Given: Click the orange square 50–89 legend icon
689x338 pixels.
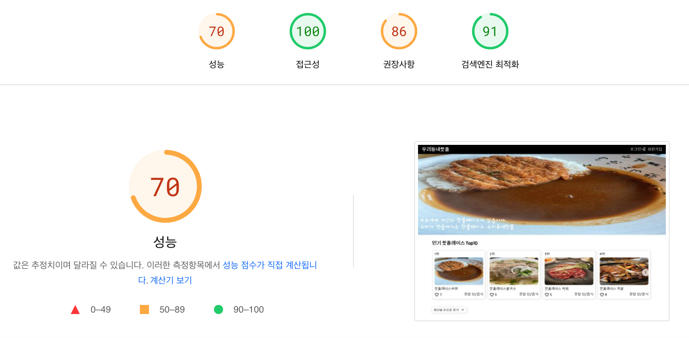Looking at the screenshot, I should (144, 309).
